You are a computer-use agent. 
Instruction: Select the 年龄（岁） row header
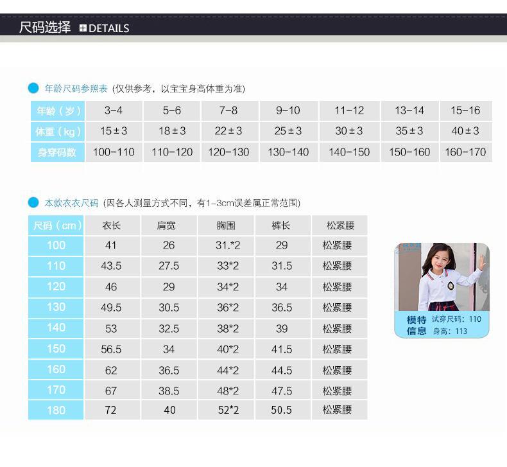click(56, 110)
